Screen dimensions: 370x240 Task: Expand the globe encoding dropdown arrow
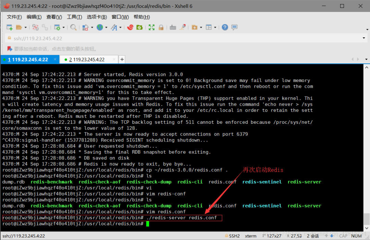click(106, 28)
